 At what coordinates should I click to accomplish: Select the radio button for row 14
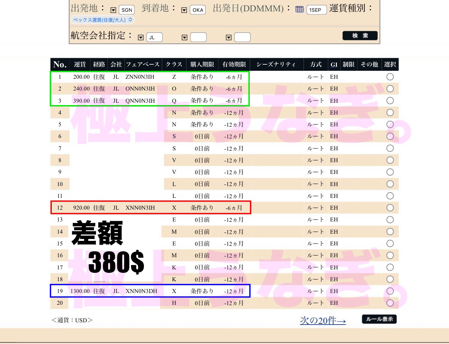[390, 231]
